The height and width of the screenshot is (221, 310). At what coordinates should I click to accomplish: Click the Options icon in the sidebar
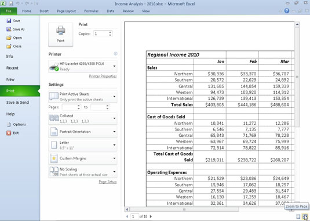click(9, 124)
